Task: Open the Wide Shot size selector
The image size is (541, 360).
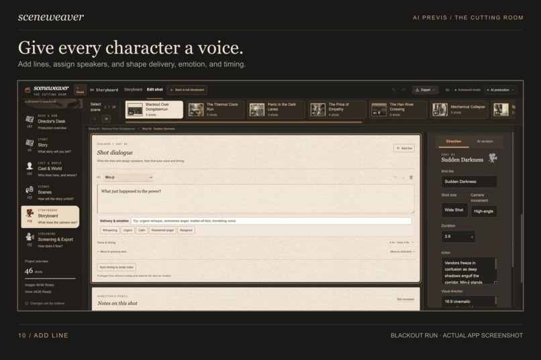Action: [454, 210]
